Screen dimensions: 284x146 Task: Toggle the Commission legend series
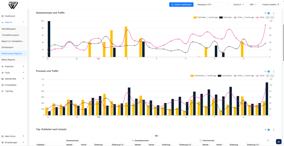[x=225, y=75]
